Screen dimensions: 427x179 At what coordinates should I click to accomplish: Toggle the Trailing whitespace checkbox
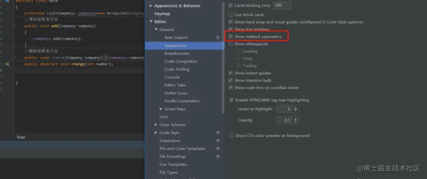239,66
